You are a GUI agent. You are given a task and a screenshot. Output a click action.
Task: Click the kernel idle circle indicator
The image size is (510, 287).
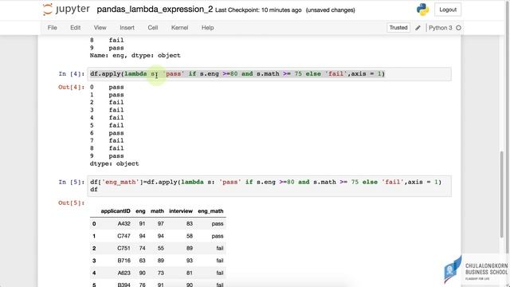pyautogui.click(x=459, y=28)
